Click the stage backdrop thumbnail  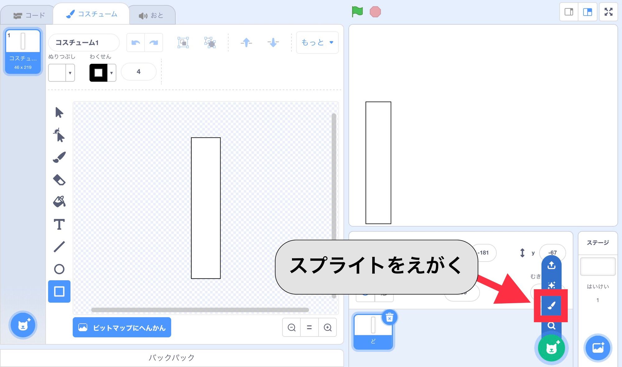[x=598, y=267]
